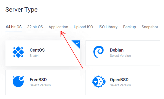Image resolution: width=164 pixels, height=99 pixels.
Task: Click the Debian swirl logo icon
Action: [x=99, y=52]
